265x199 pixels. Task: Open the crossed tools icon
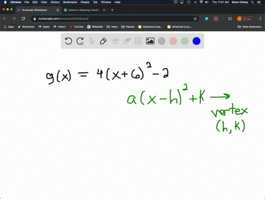115,41
